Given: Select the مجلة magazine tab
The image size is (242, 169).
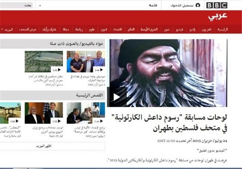Looking at the screenshot, I should coord(66,29).
